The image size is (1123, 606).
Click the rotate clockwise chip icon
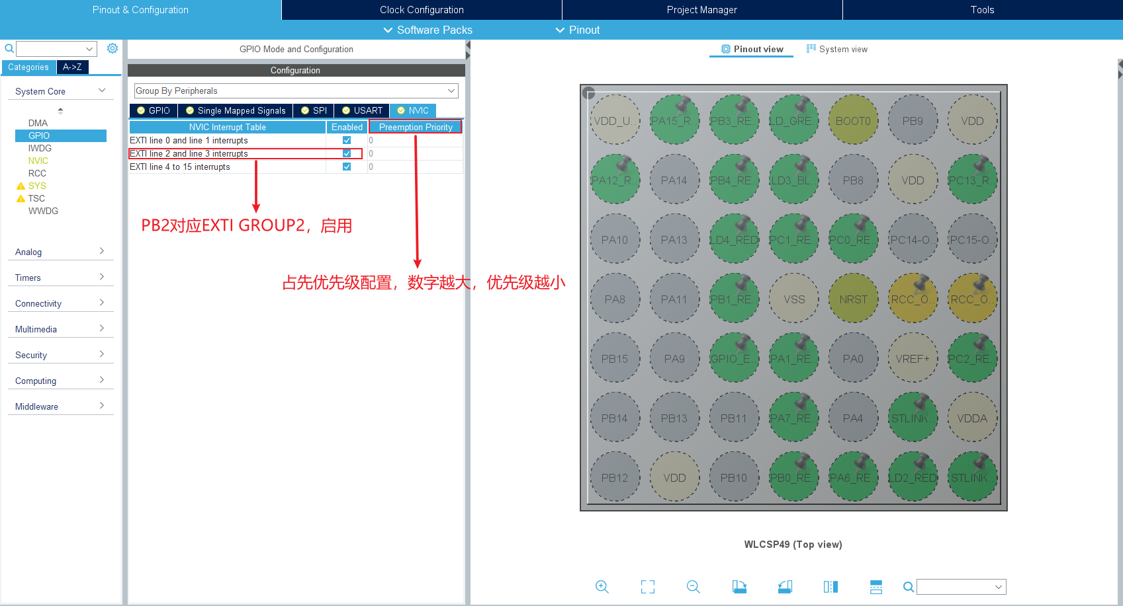[739, 586]
